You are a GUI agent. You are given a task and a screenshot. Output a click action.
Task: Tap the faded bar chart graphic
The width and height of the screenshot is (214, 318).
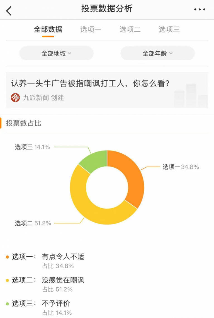[191, 95]
